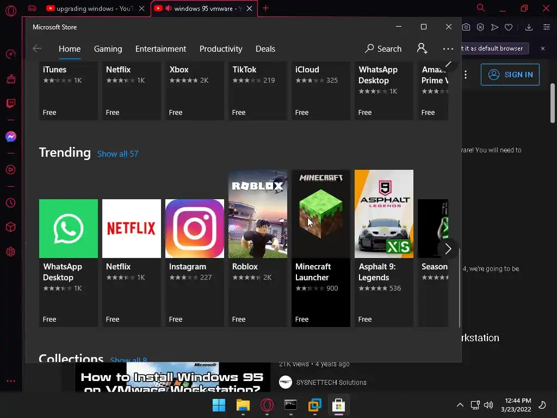Switch to the 'upgrading windows' YouTube tab
557x418 pixels.
pyautogui.click(x=95, y=9)
